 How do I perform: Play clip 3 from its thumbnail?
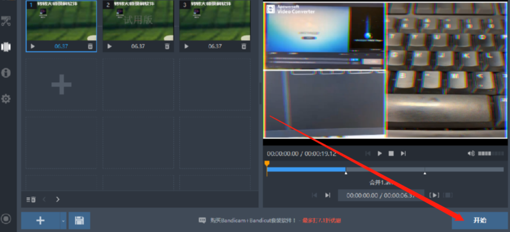click(x=186, y=46)
